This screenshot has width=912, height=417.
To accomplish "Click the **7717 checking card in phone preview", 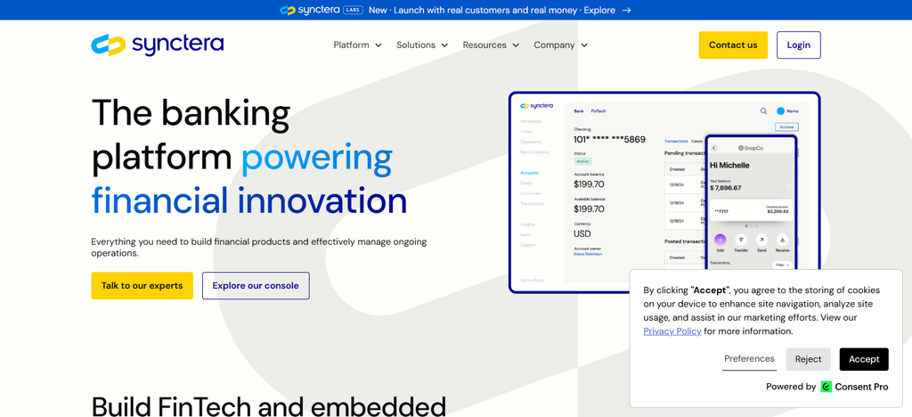I will pyautogui.click(x=751, y=210).
